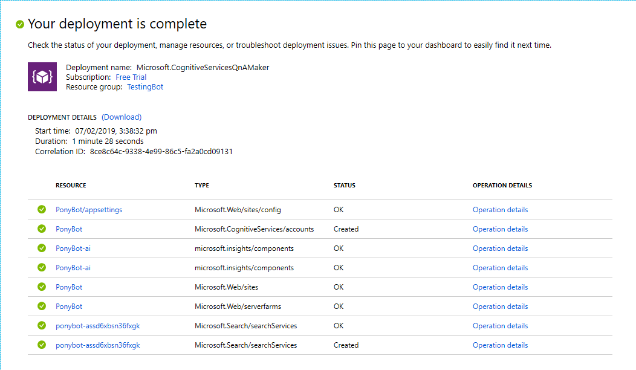
Task: View operation details for CognitiveServices/accounts row
Action: pyautogui.click(x=500, y=229)
